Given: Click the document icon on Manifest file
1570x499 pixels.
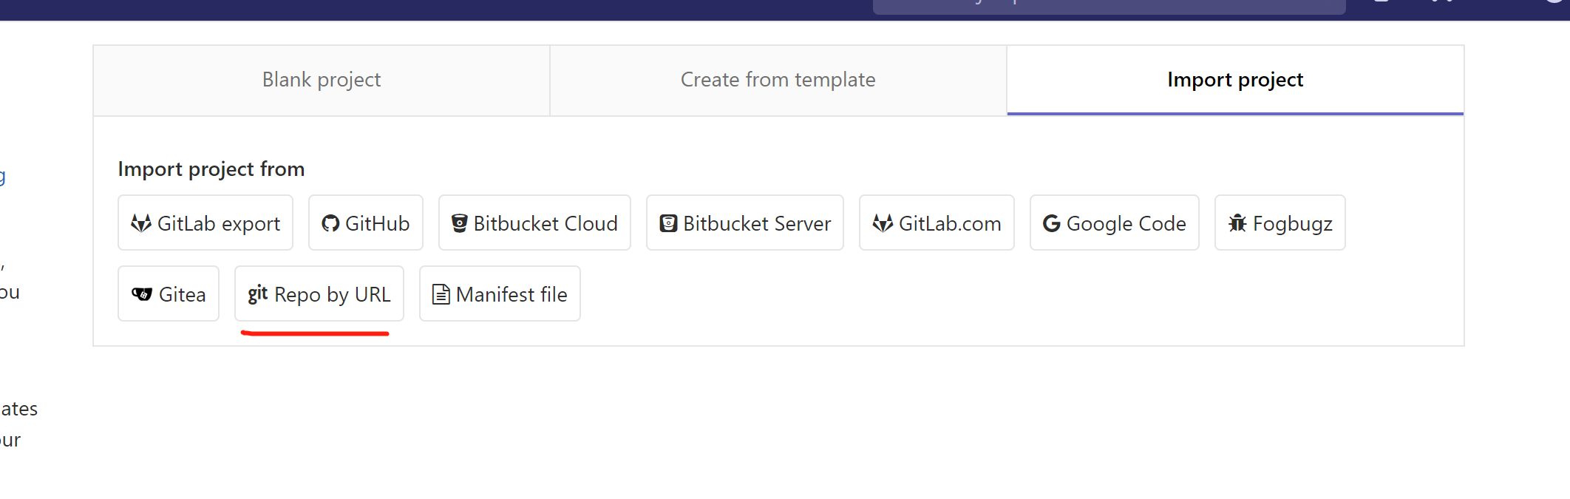Looking at the screenshot, I should (x=441, y=294).
